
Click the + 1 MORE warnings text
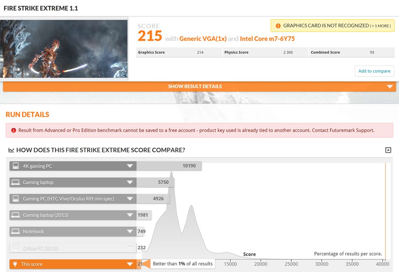(x=380, y=26)
